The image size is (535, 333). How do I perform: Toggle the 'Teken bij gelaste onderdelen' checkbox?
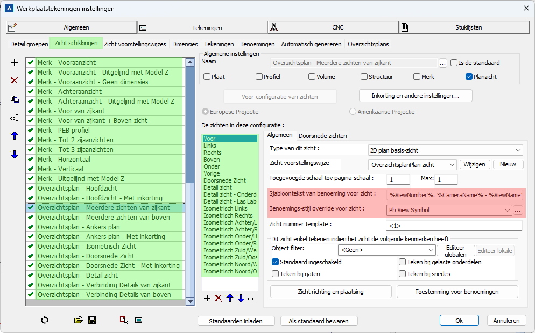coord(403,262)
